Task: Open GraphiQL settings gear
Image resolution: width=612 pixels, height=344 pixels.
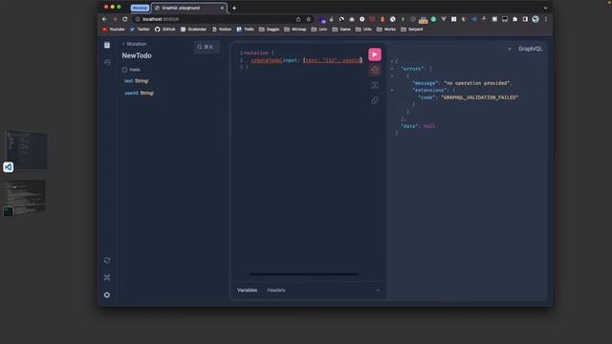Action: [x=107, y=295]
